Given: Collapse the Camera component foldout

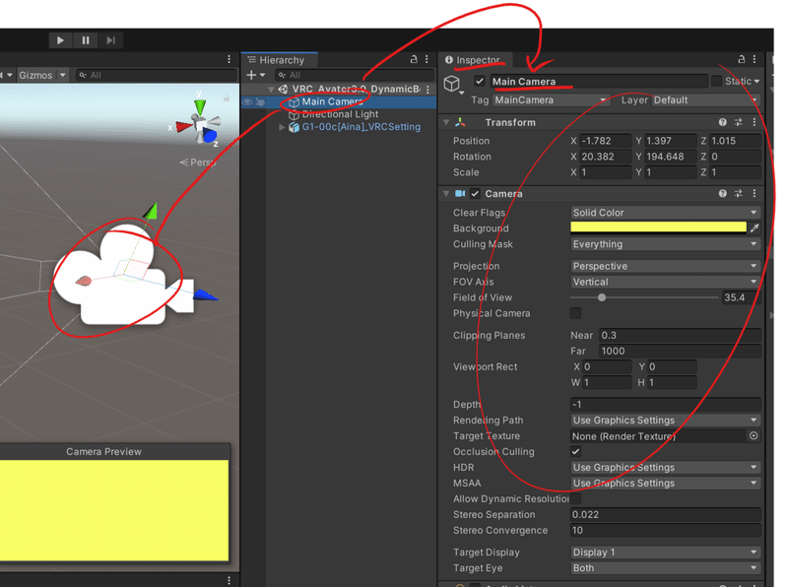Looking at the screenshot, I should (x=446, y=193).
